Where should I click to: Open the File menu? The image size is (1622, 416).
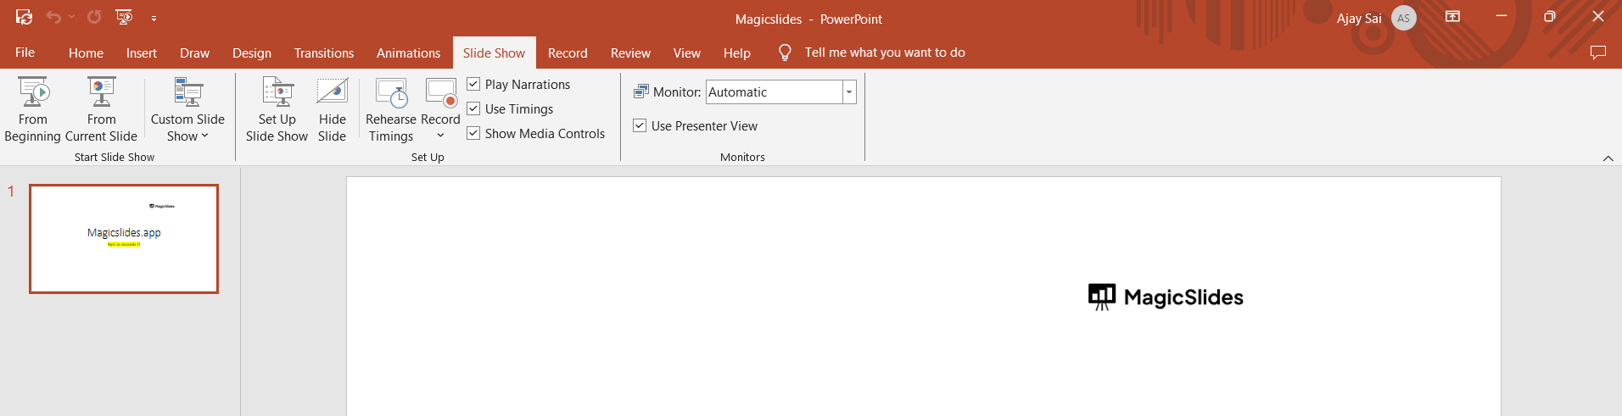click(x=25, y=53)
